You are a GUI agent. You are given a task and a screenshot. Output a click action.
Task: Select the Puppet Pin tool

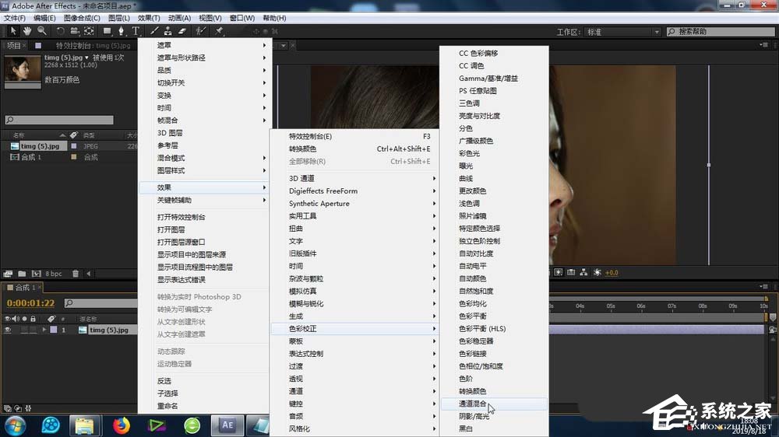click(219, 31)
